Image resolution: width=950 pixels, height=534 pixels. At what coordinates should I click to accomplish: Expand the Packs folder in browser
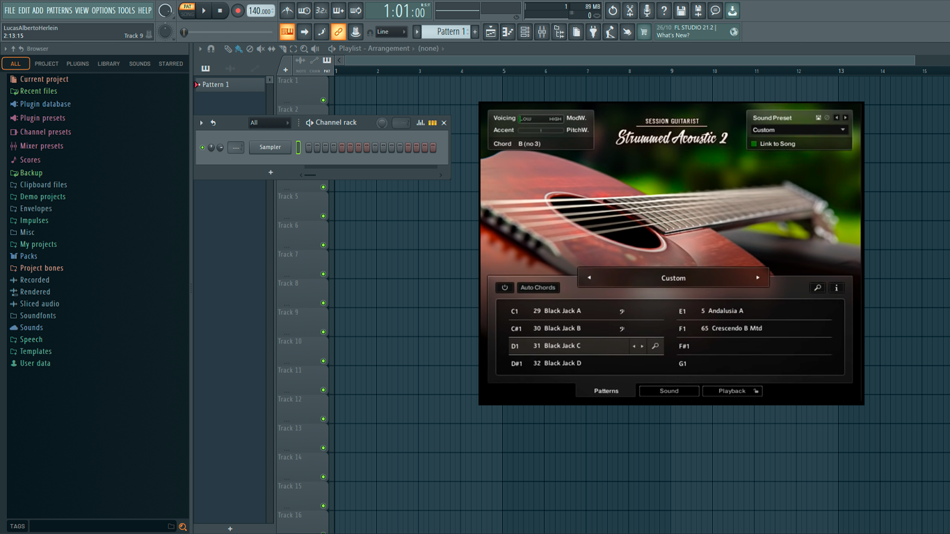point(29,256)
